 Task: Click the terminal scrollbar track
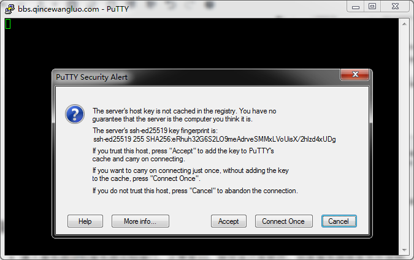click(x=404, y=137)
